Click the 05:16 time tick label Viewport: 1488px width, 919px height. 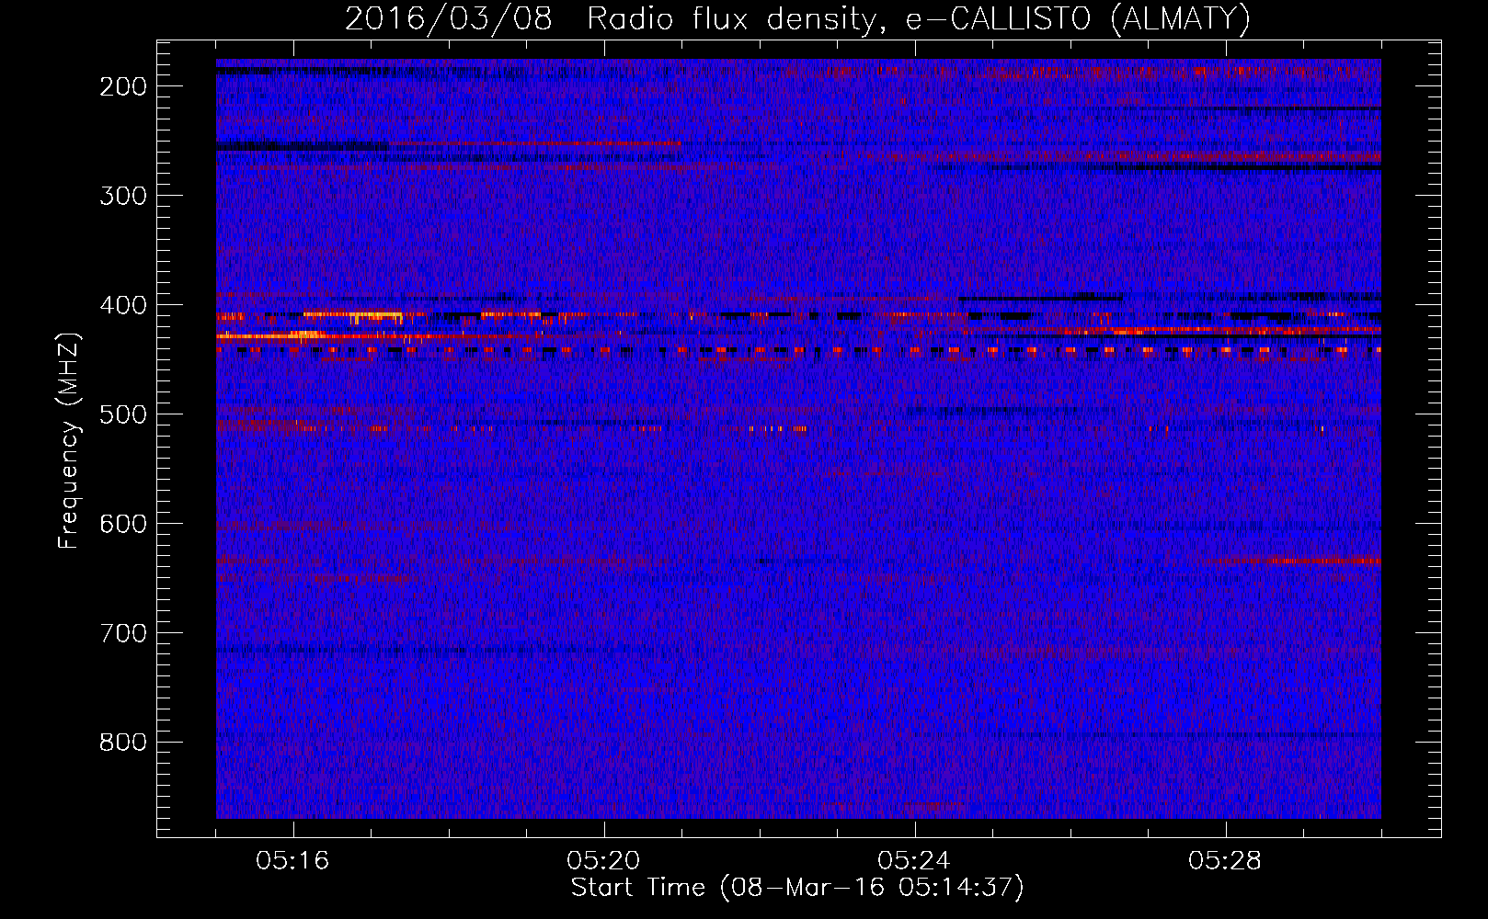click(x=292, y=861)
